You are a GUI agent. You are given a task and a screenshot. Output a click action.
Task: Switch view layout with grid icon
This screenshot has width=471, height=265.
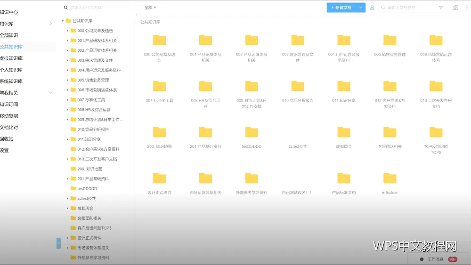tap(455, 8)
